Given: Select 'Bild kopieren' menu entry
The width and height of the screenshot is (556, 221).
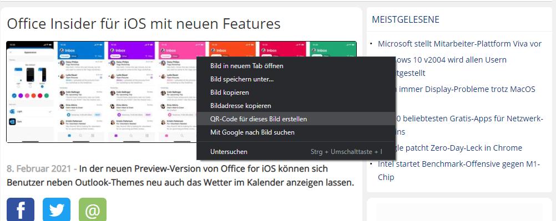Looking at the screenshot, I should click(x=296, y=92).
